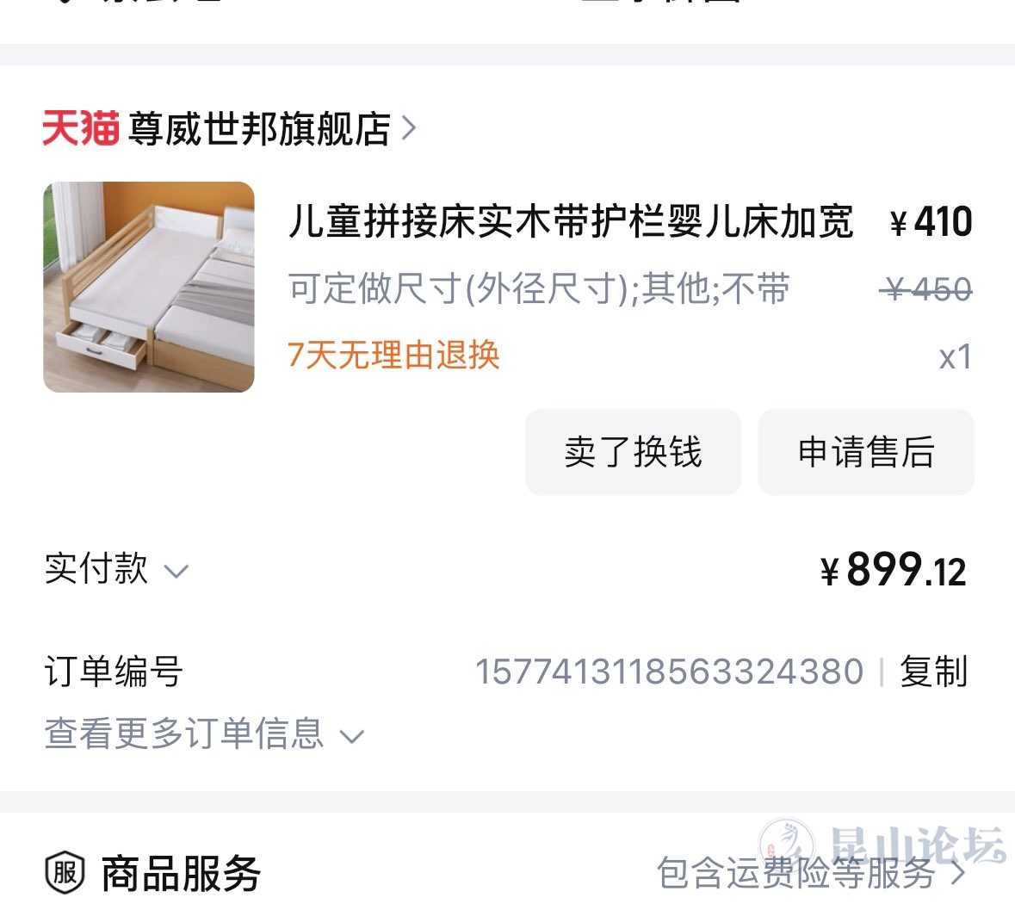The height and width of the screenshot is (910, 1015).
Task: Click chevron arrow next to store name
Action: [x=408, y=128]
